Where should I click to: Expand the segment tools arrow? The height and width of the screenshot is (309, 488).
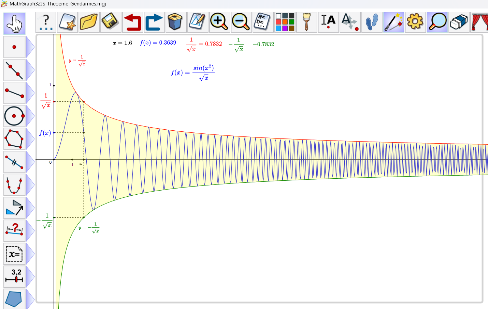30,93
